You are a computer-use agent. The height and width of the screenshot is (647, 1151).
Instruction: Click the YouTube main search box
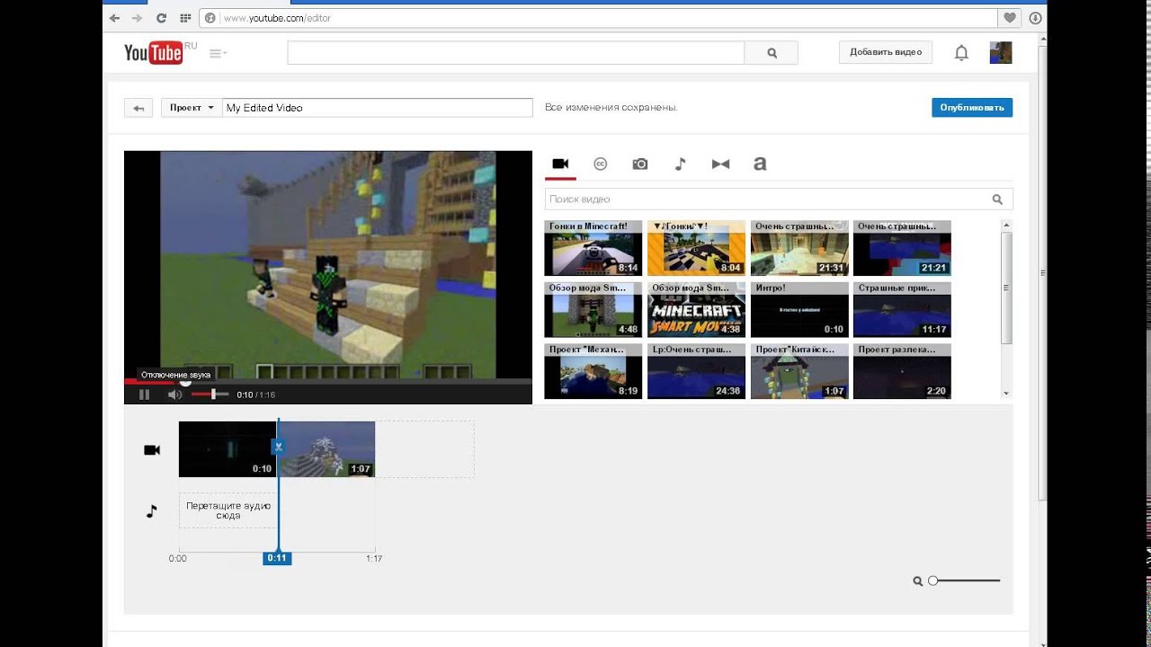516,53
